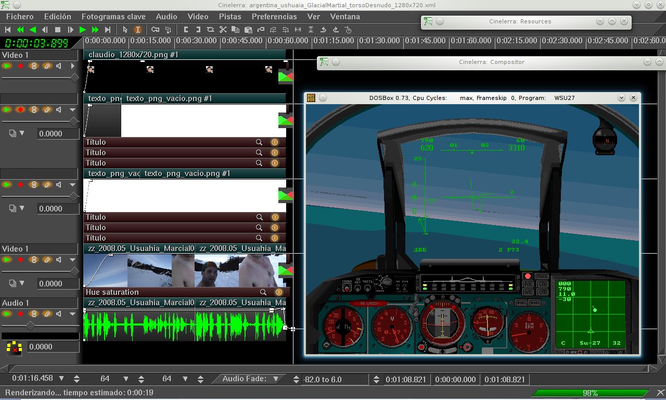This screenshot has width=666, height=400.
Task: Collapse the Audio 1 track details
Action: point(72,314)
